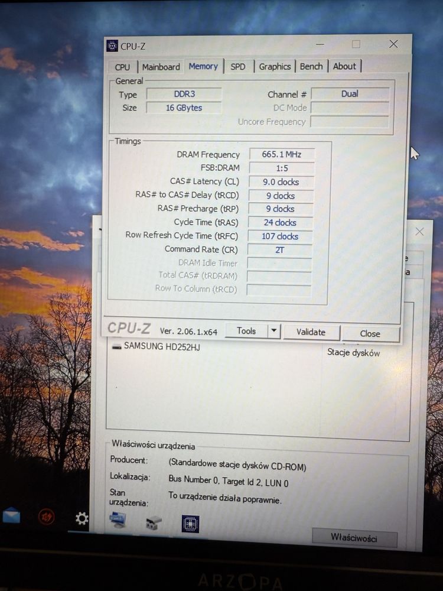Close CPU-Z with the X button
The width and height of the screenshot is (443, 591).
tap(393, 44)
